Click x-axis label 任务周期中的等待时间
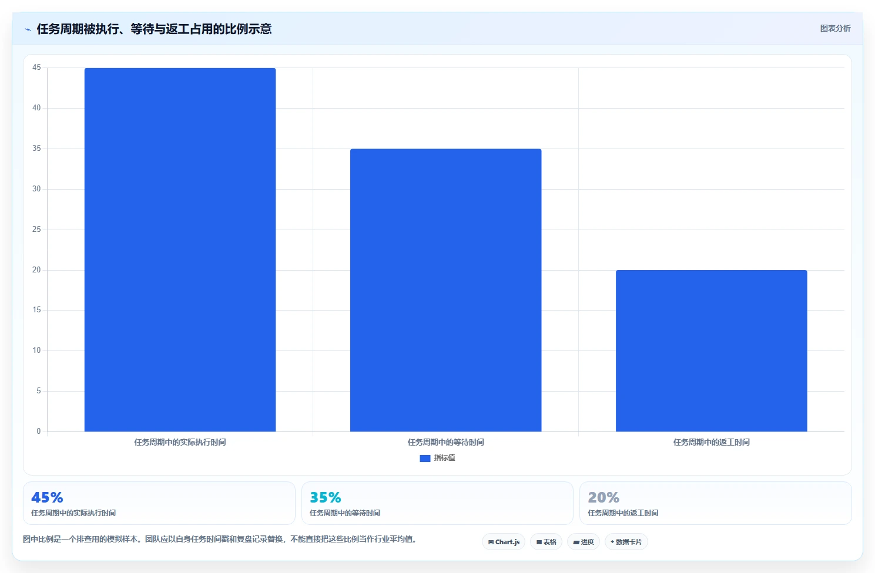 [x=445, y=442]
